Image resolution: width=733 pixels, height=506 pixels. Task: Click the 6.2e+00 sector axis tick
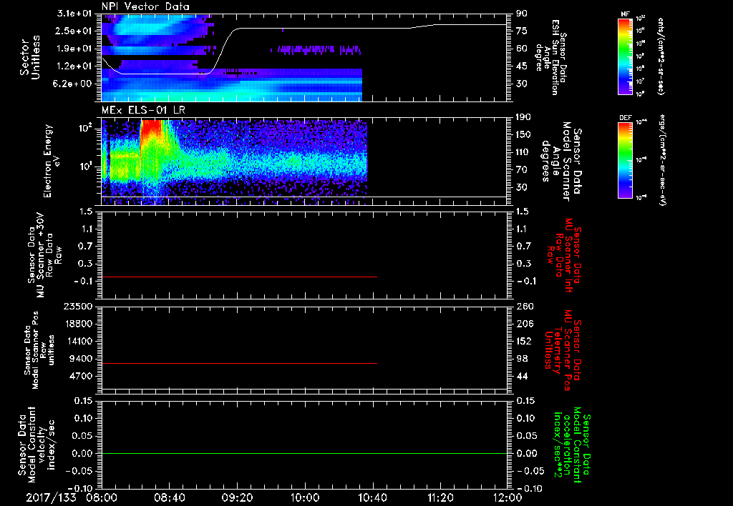pos(74,84)
